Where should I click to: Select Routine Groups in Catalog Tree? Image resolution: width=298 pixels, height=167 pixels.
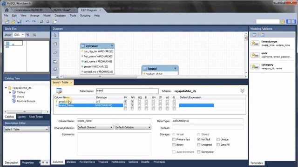[x=26, y=101]
